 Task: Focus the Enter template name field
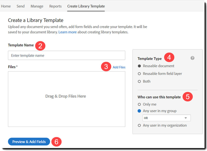point(66,56)
